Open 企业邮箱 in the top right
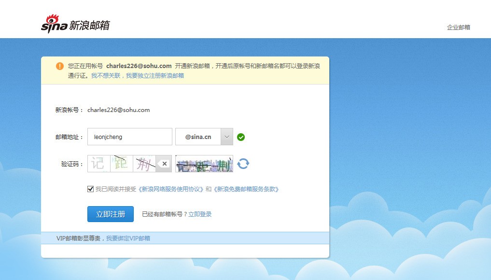 coord(459,27)
